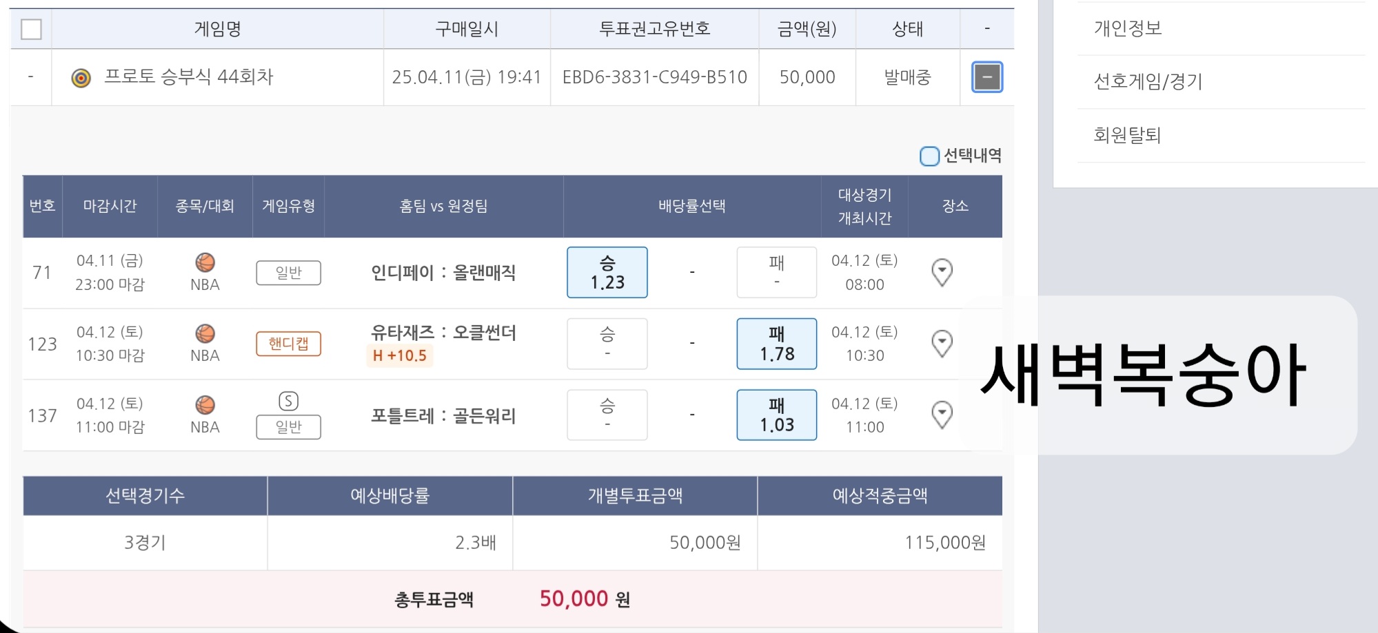Viewport: 1378px width, 633px height.
Task: Click the target icon beside 프로토 승부식 44회차
Action: (81, 78)
